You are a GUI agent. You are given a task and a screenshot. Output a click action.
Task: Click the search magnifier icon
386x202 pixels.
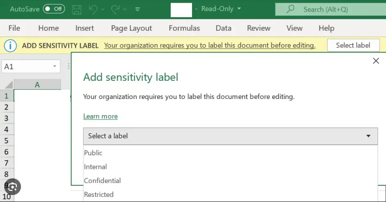pyautogui.click(x=290, y=9)
